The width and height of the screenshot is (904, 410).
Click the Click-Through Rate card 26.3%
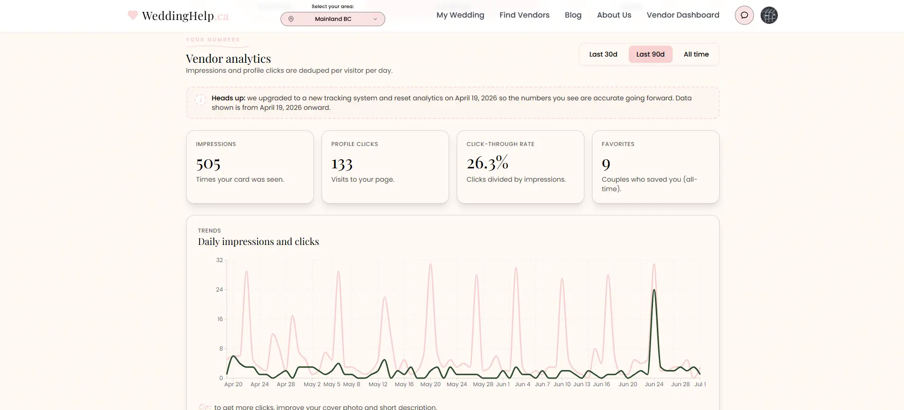(x=521, y=167)
